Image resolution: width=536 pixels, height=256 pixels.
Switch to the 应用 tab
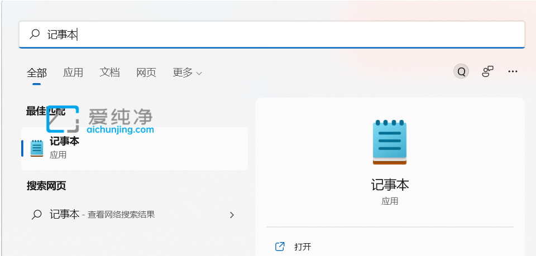(73, 73)
